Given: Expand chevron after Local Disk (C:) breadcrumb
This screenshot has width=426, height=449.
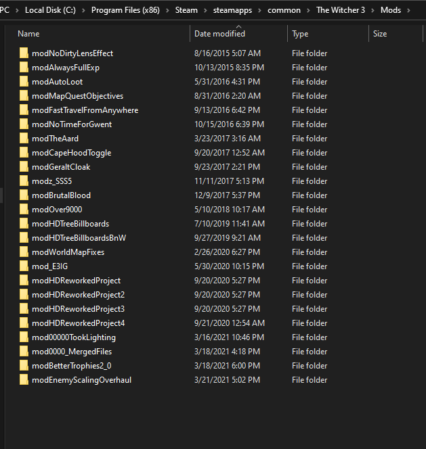Looking at the screenshot, I should [x=83, y=10].
